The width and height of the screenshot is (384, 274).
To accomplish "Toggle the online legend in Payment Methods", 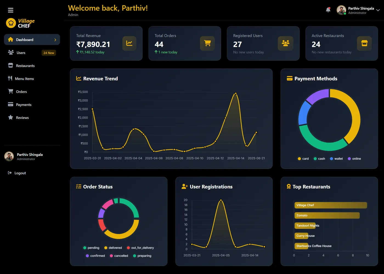I will tap(354, 159).
